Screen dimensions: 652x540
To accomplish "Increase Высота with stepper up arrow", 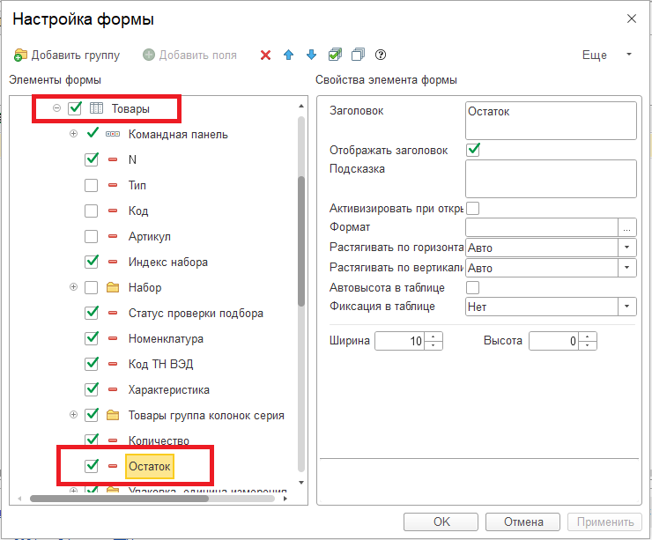I will (588, 337).
